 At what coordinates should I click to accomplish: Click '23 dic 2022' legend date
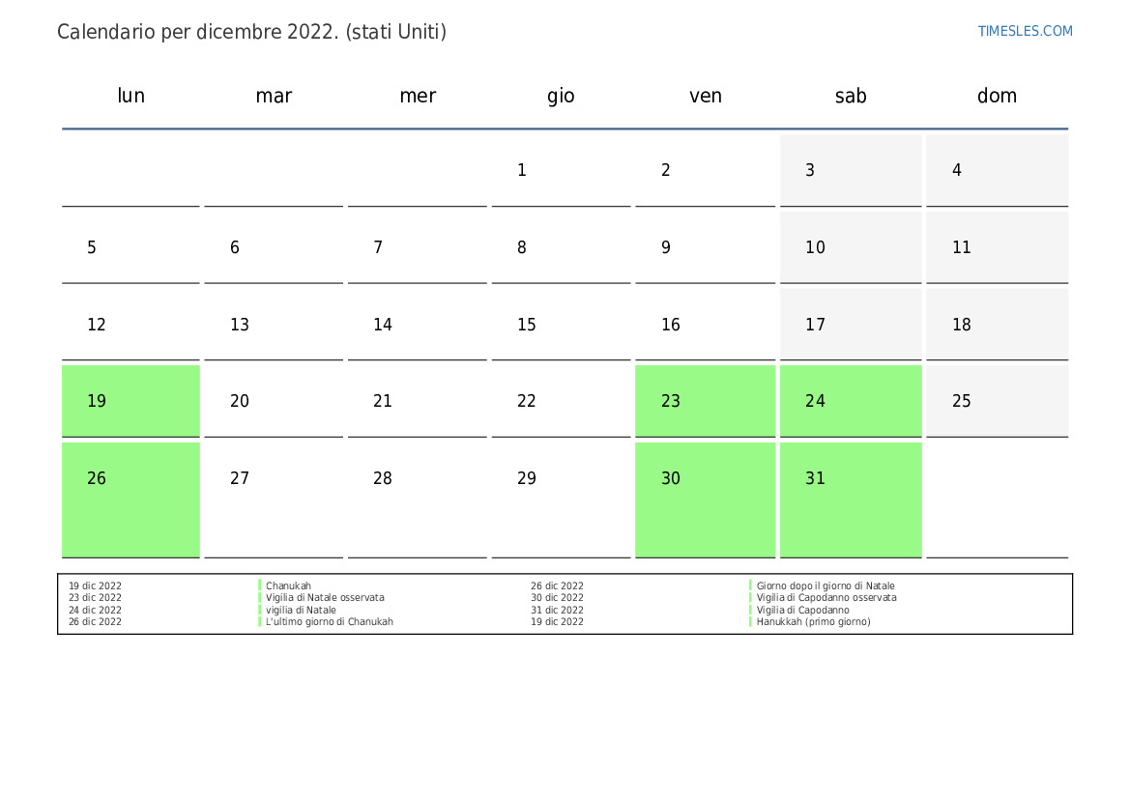point(95,597)
